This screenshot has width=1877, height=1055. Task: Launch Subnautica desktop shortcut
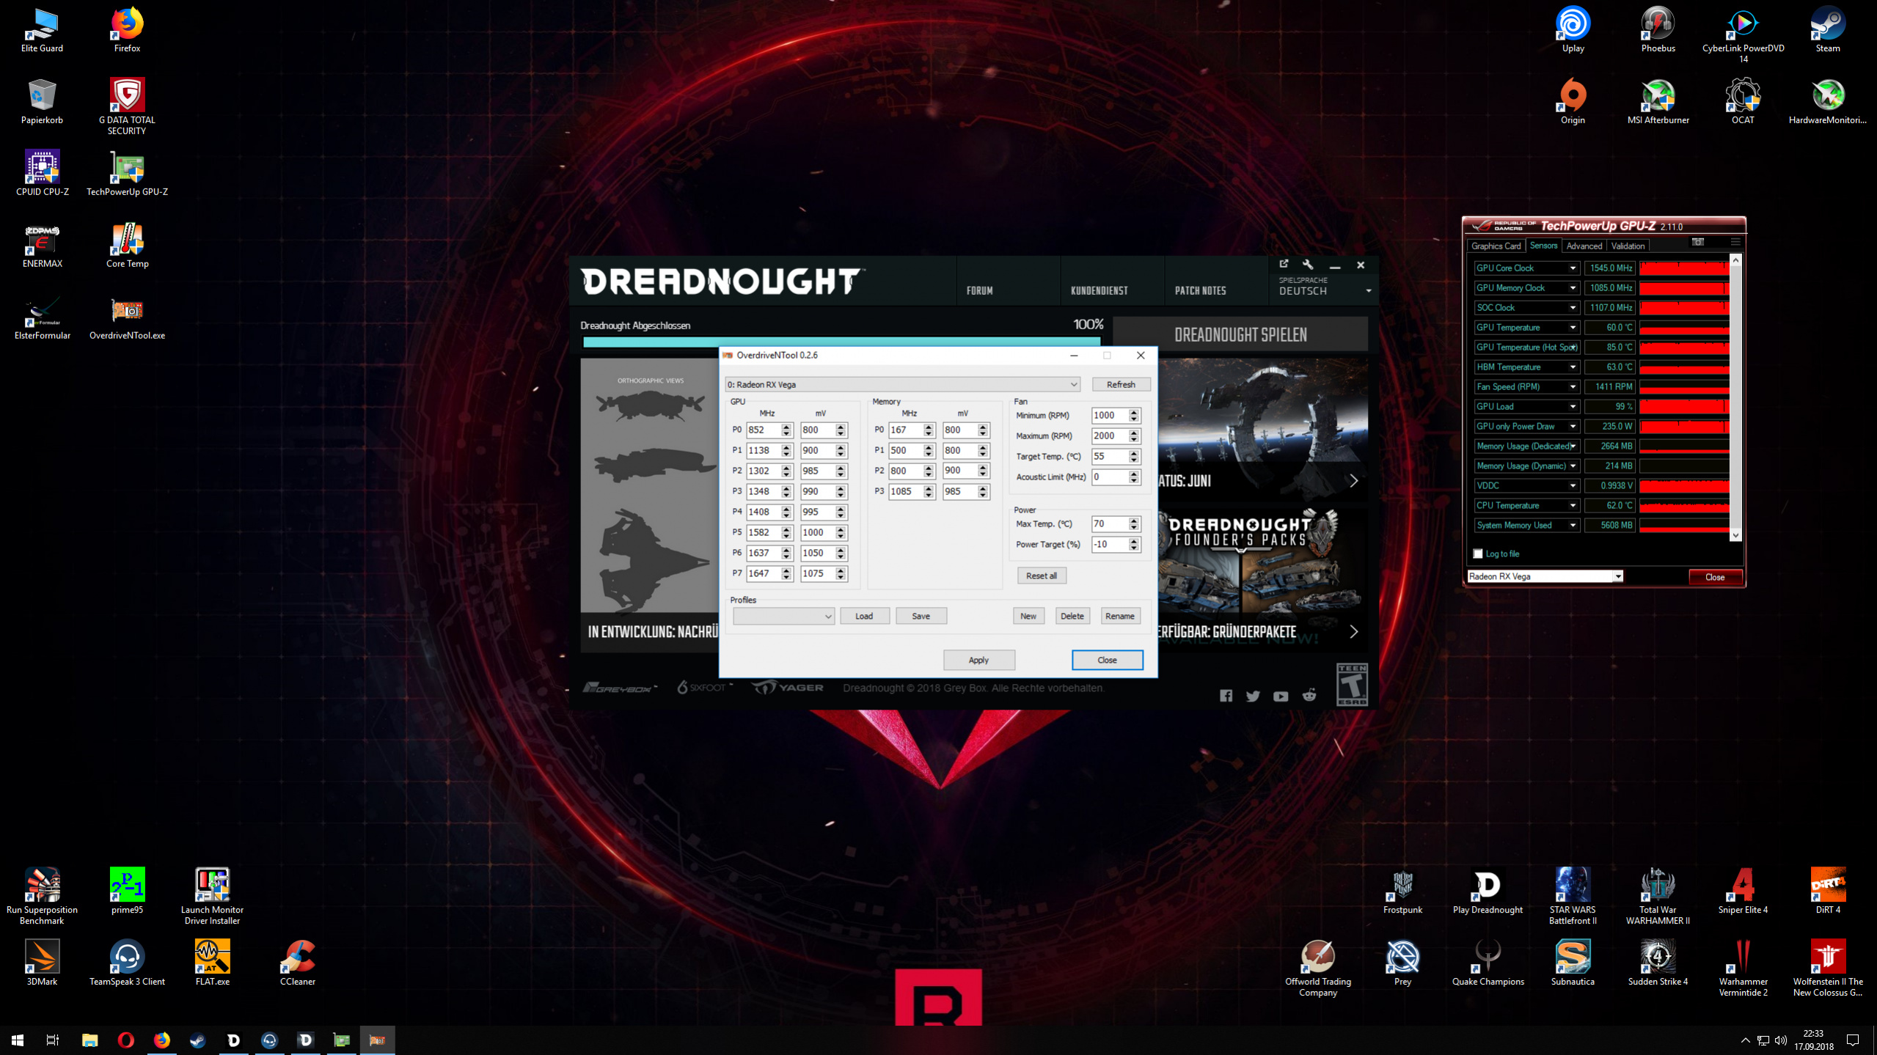(x=1573, y=963)
